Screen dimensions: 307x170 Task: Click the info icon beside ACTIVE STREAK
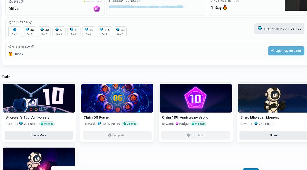point(238,1)
